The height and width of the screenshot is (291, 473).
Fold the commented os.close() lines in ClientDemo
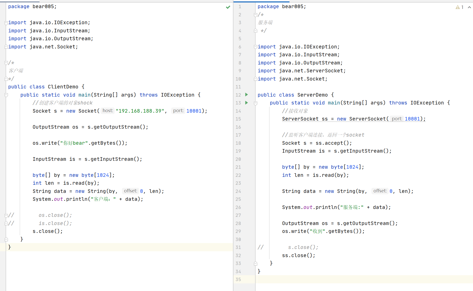tap(6, 216)
